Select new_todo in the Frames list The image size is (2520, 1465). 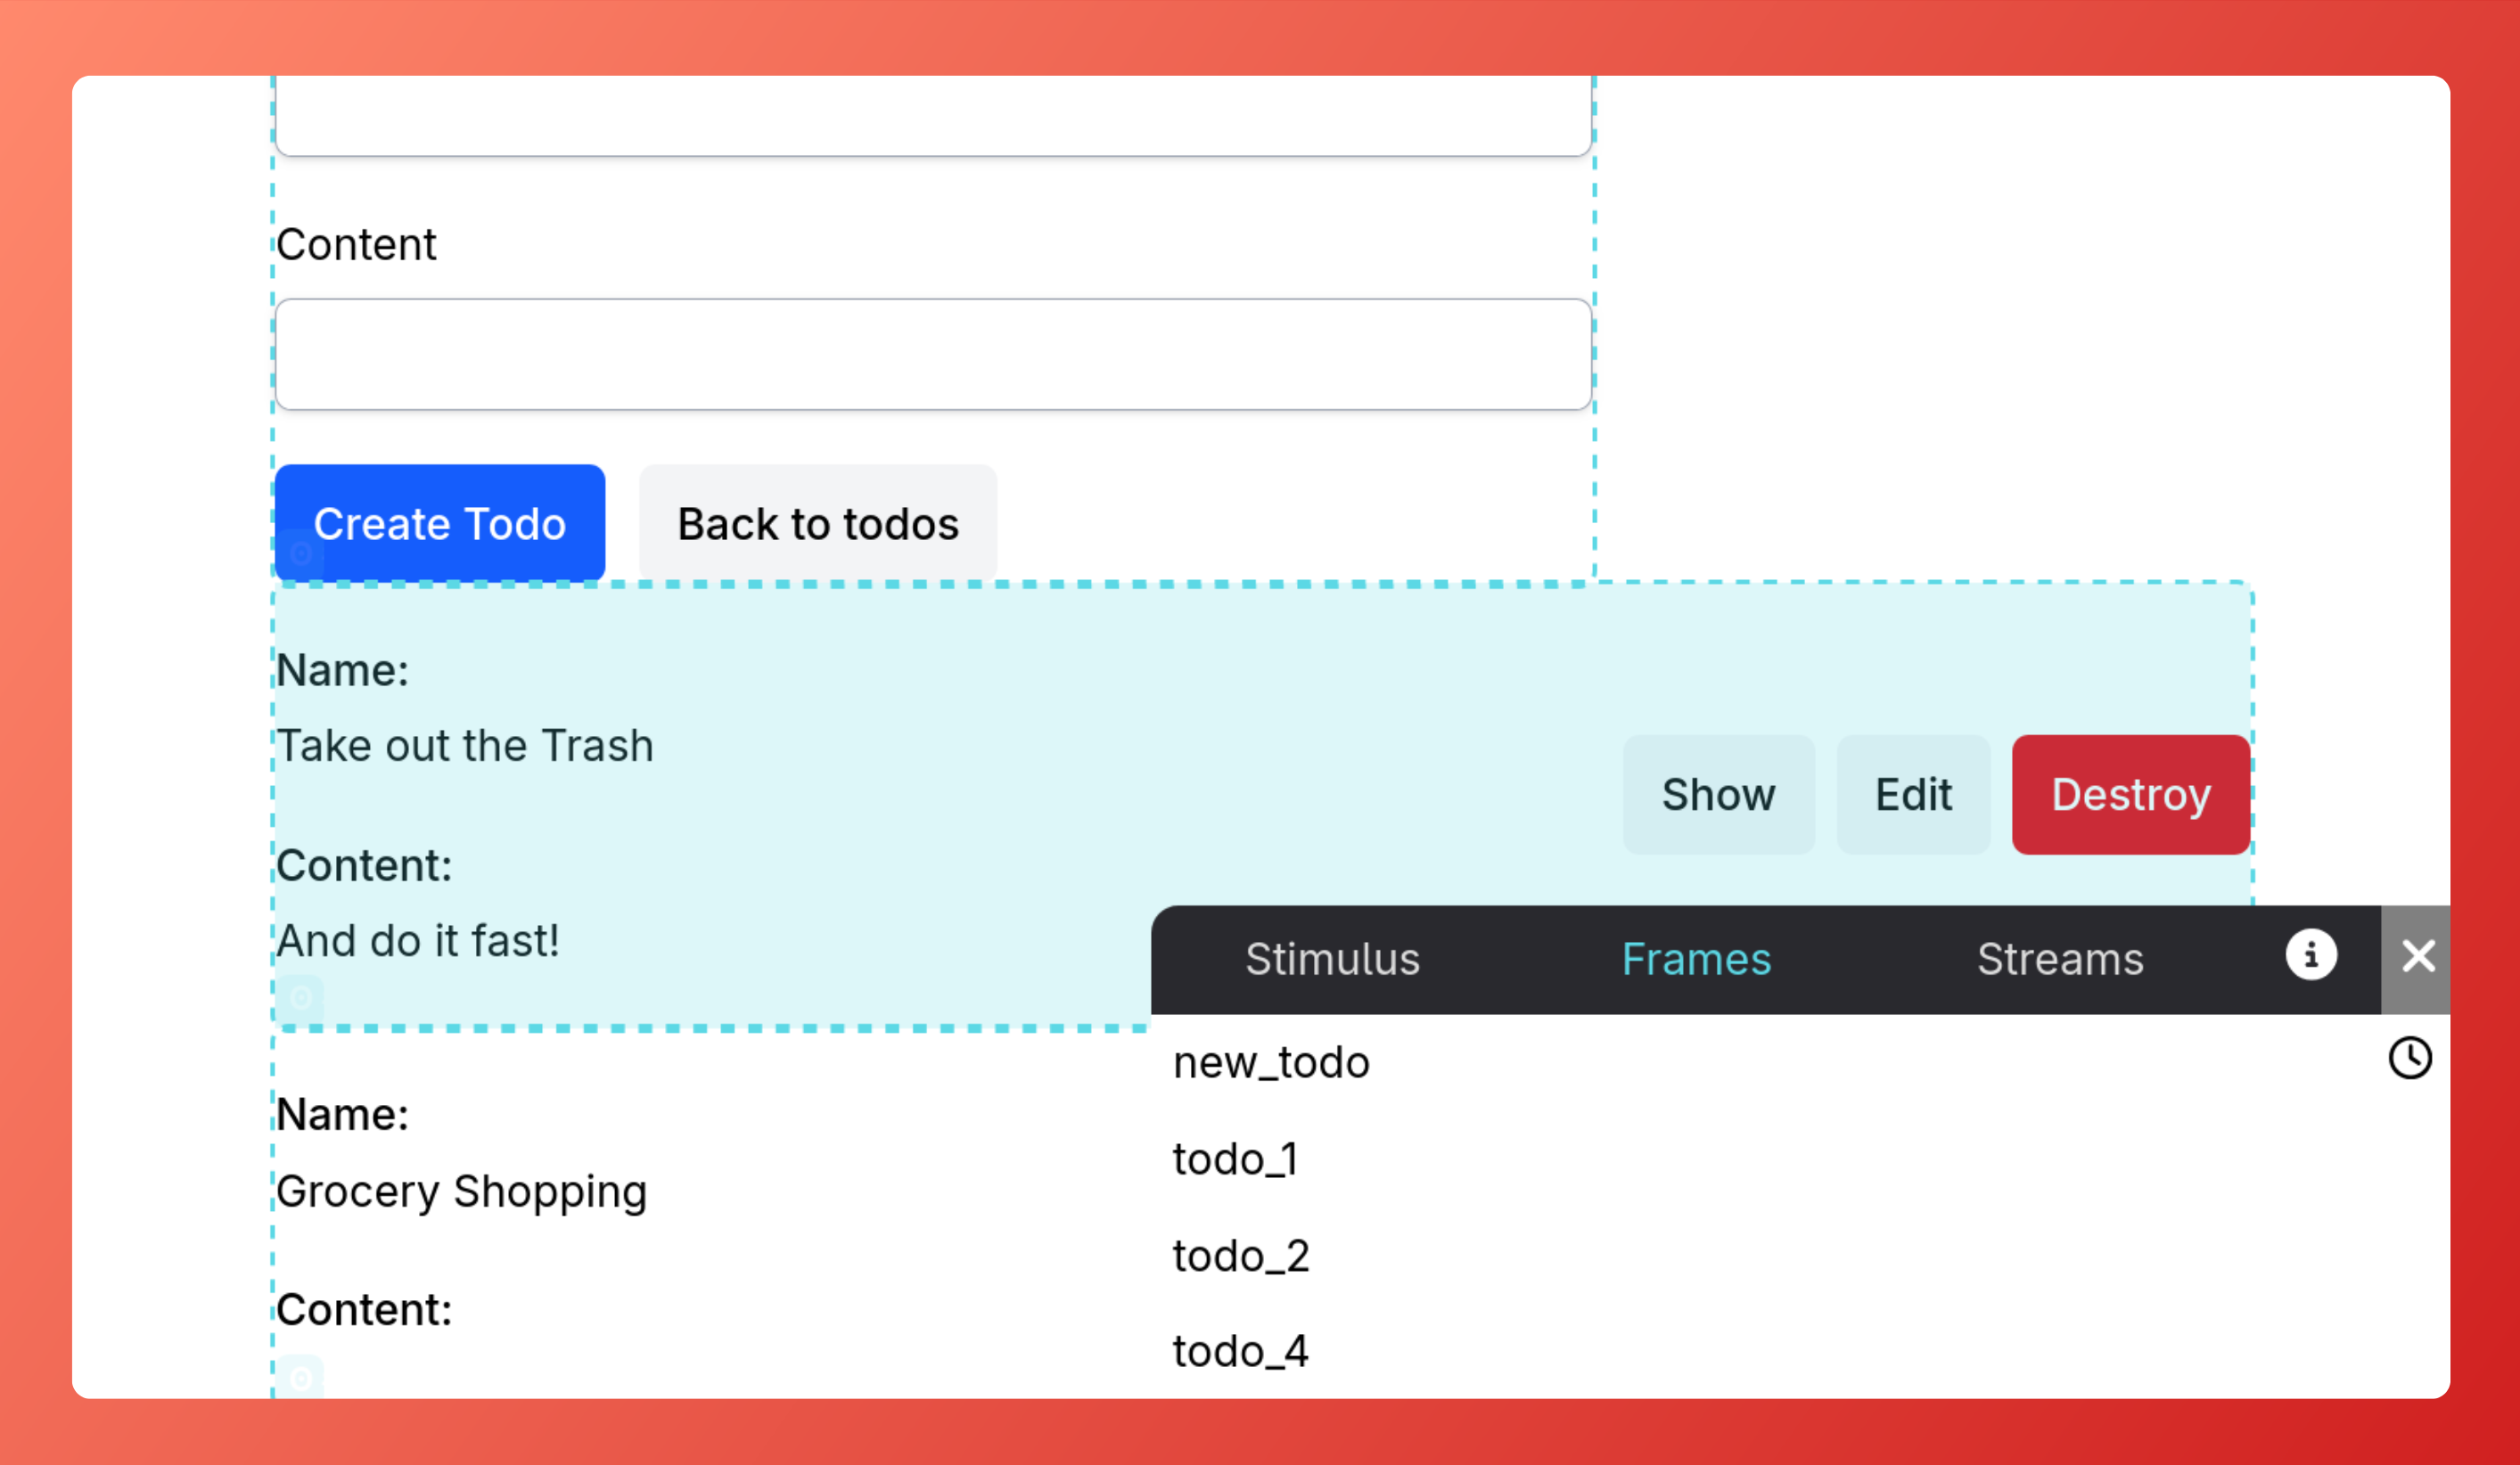[x=1271, y=1062]
